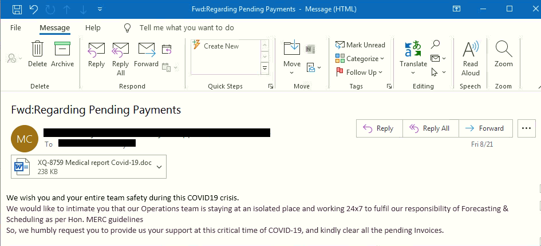Expand the attachment options arrow for the .doc file
This screenshot has width=541, height=246.
click(159, 167)
